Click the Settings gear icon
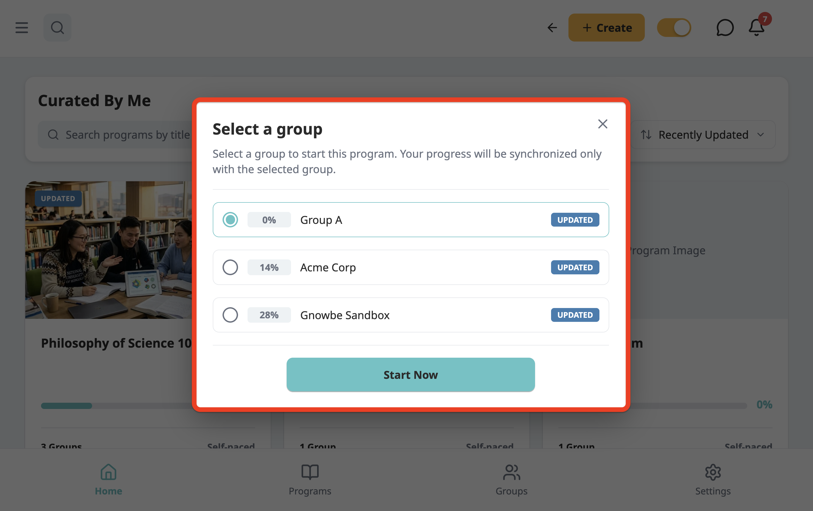 pyautogui.click(x=713, y=472)
